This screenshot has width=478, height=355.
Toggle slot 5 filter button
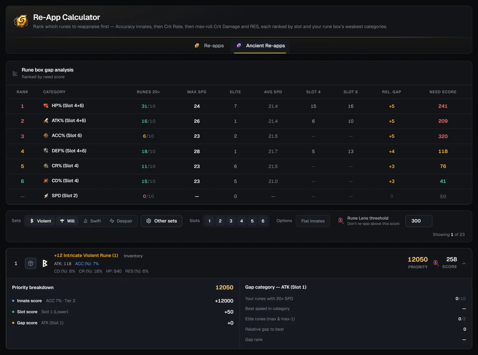tap(252, 221)
